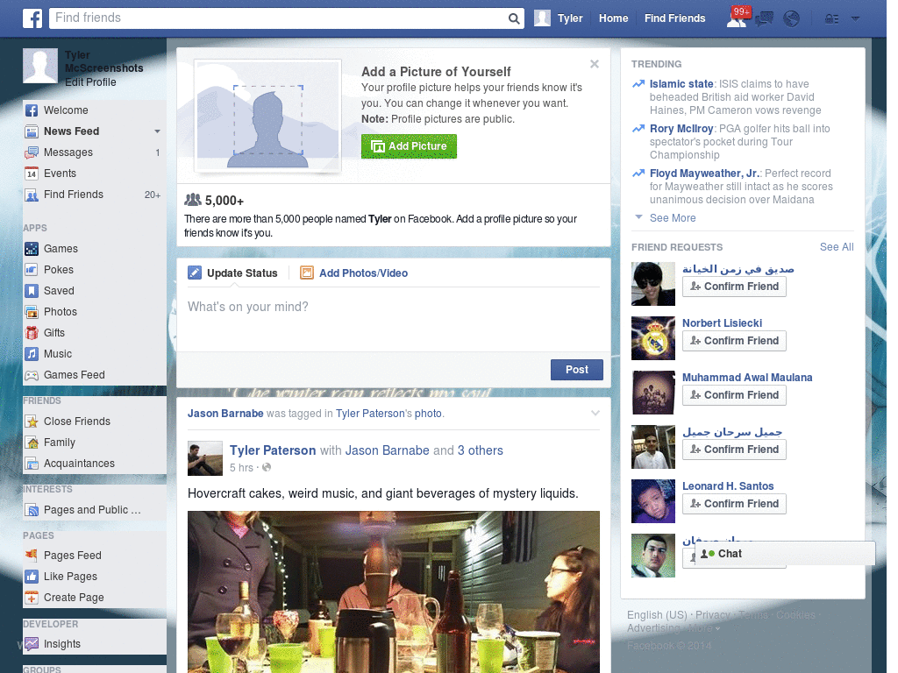Click the Pages Feed icon
The width and height of the screenshot is (898, 673).
tap(32, 555)
